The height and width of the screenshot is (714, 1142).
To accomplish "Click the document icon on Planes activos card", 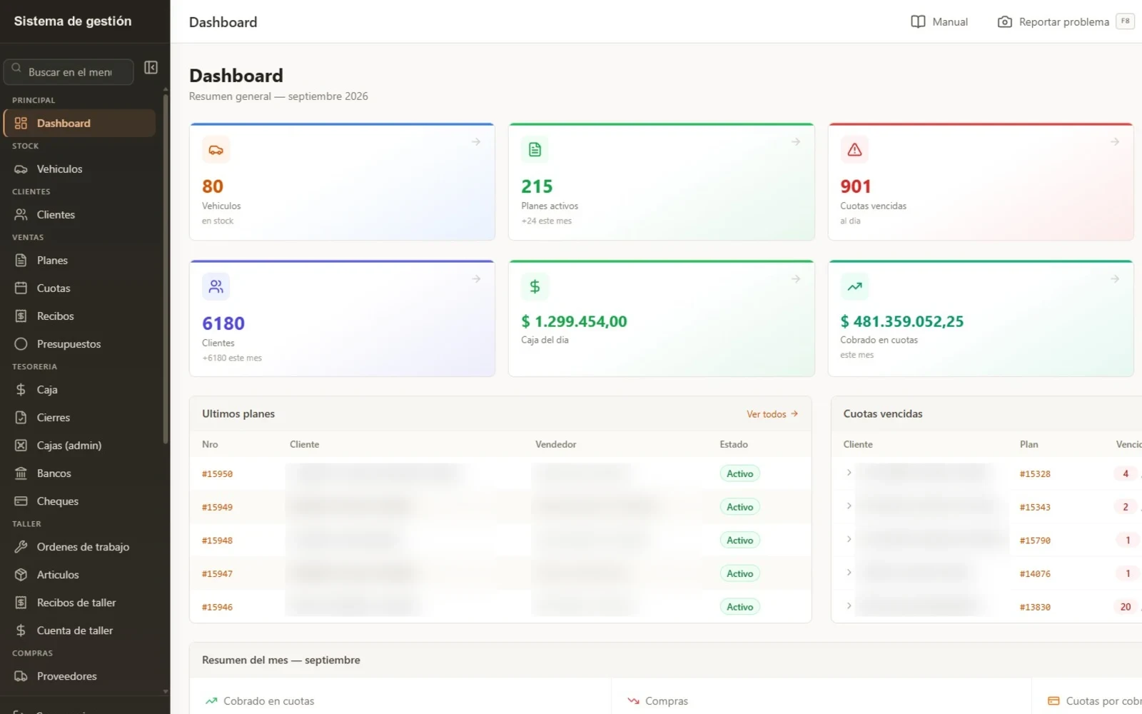I will click(x=535, y=150).
